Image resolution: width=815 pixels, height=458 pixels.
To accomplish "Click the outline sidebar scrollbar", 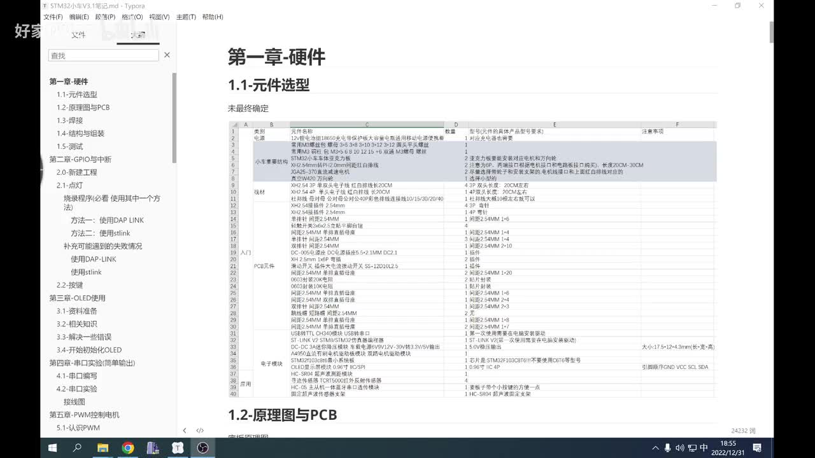I will click(174, 118).
